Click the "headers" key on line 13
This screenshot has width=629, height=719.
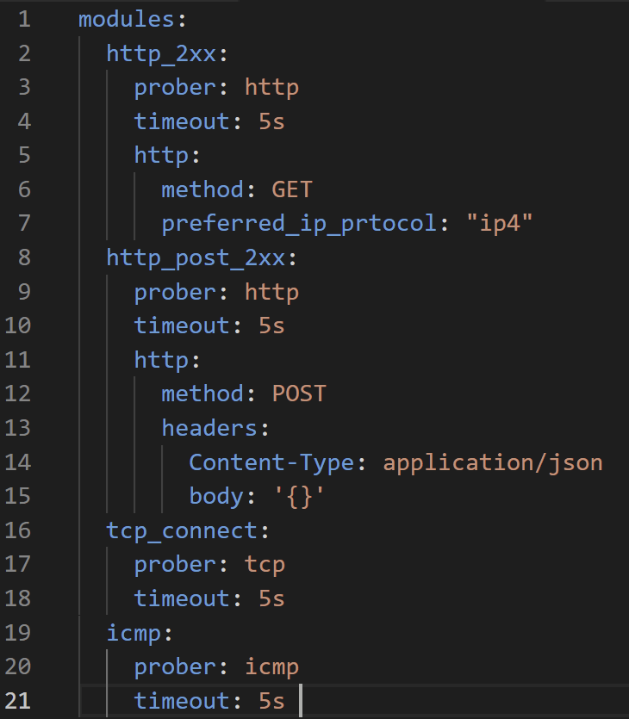pos(209,428)
